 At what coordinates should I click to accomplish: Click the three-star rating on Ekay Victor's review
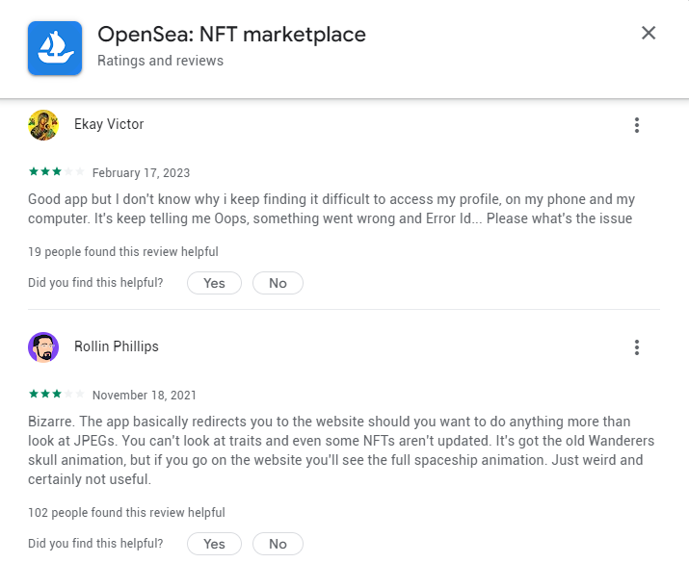point(56,171)
